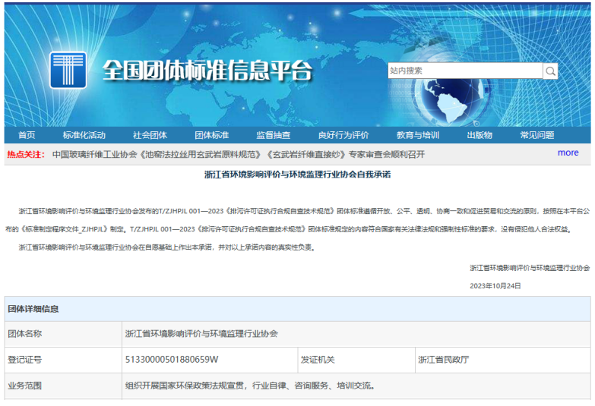
Task: Open the 团体标准 menu item
Action: click(212, 135)
